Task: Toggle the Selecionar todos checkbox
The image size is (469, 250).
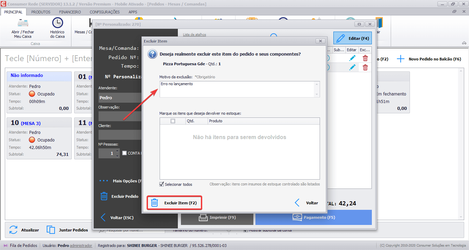Action: [162, 184]
